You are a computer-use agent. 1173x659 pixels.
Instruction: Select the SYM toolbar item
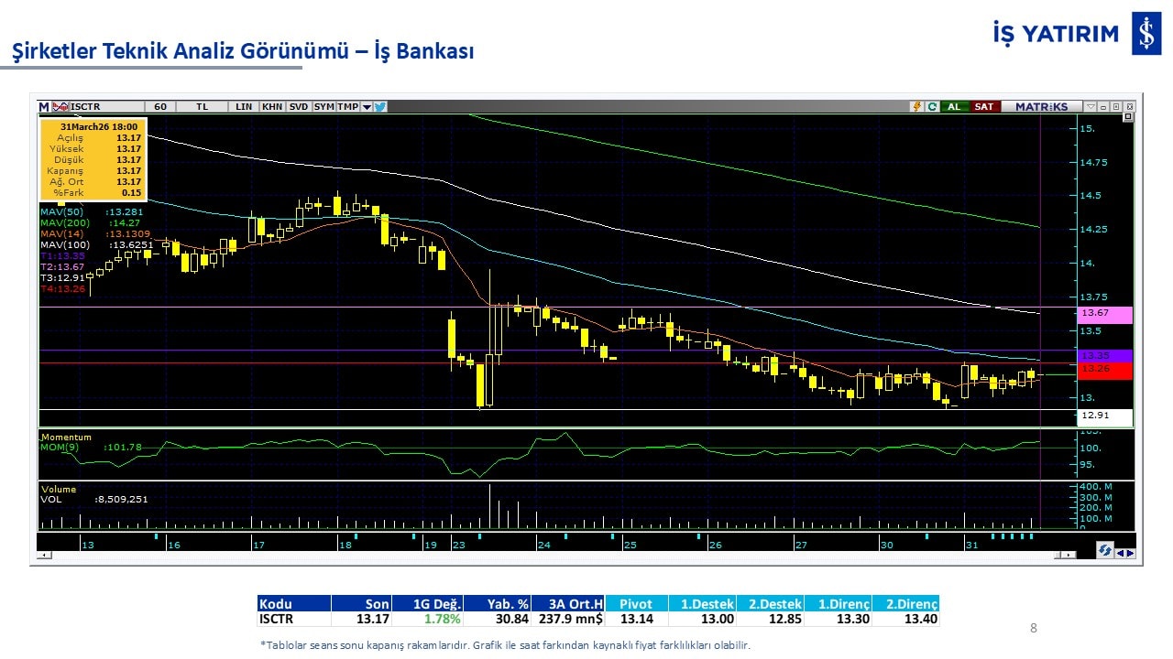tap(324, 107)
